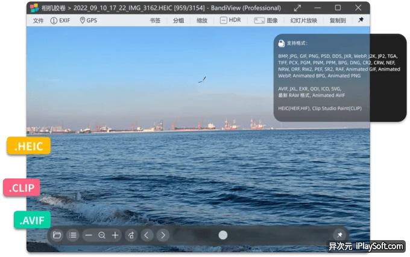Open the 图像 image menu
This screenshot has height=257, width=410.
pyautogui.click(x=266, y=21)
